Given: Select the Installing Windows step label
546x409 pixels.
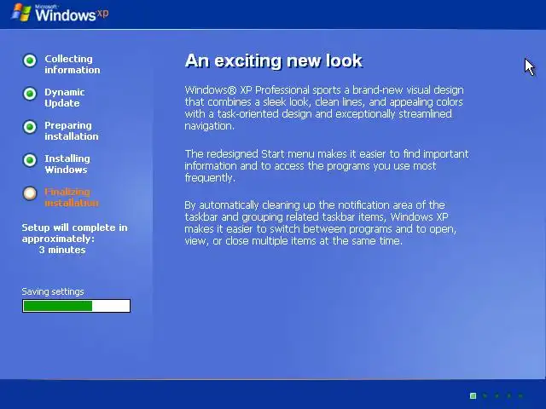Looking at the screenshot, I should [x=67, y=164].
